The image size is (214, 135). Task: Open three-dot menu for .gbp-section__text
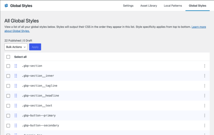205,106
